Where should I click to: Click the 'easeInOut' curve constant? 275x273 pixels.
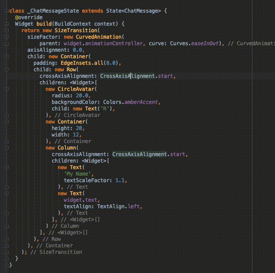pos(205,43)
